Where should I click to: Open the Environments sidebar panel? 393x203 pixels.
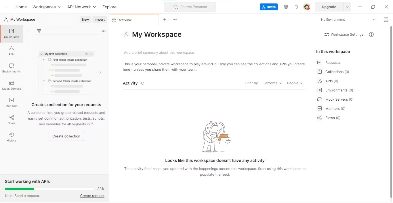click(12, 68)
